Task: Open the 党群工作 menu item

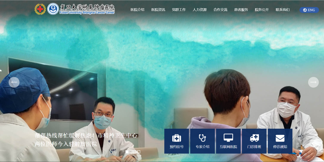Action: 179,10
